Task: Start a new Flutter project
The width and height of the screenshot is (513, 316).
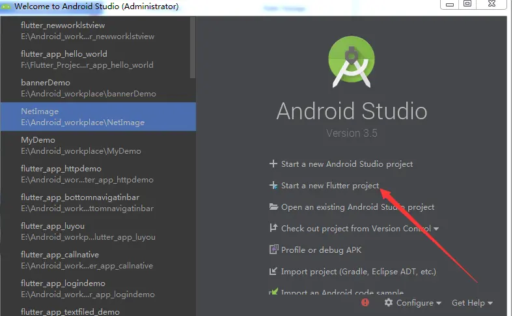Action: pos(330,186)
